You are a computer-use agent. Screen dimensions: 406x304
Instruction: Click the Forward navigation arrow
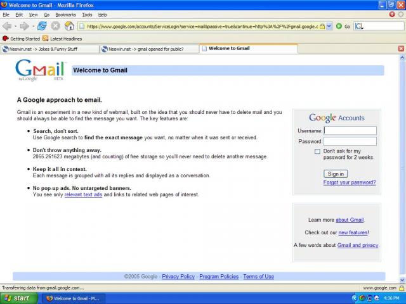coord(25,26)
